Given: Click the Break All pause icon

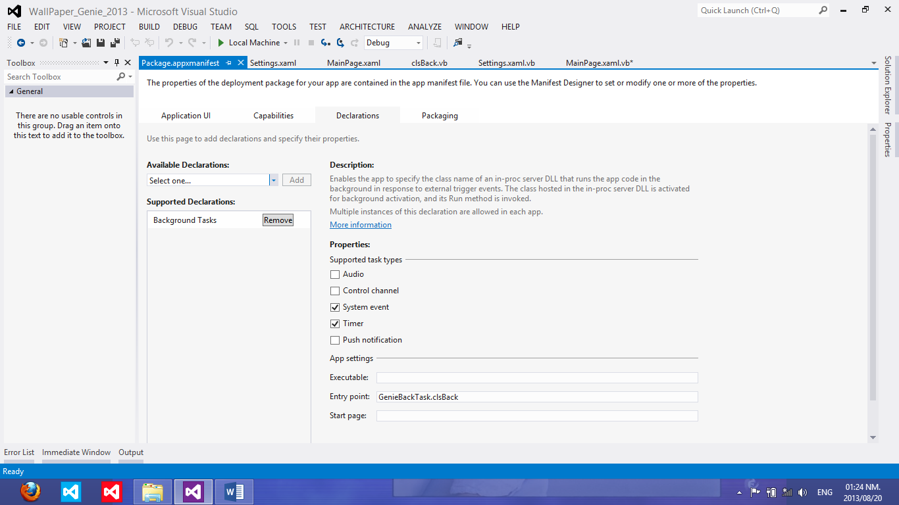Looking at the screenshot, I should click(297, 43).
